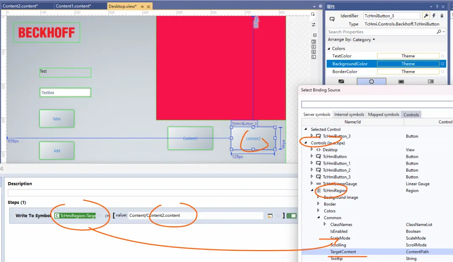Open the designer tab settings gear
The height and width of the screenshot is (262, 453).
(320, 6)
